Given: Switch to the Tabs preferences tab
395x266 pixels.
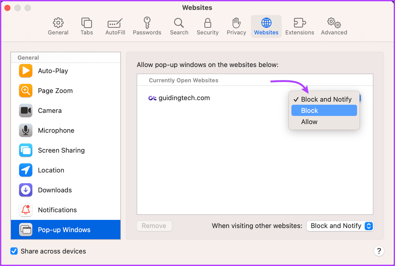Looking at the screenshot, I should [x=87, y=26].
